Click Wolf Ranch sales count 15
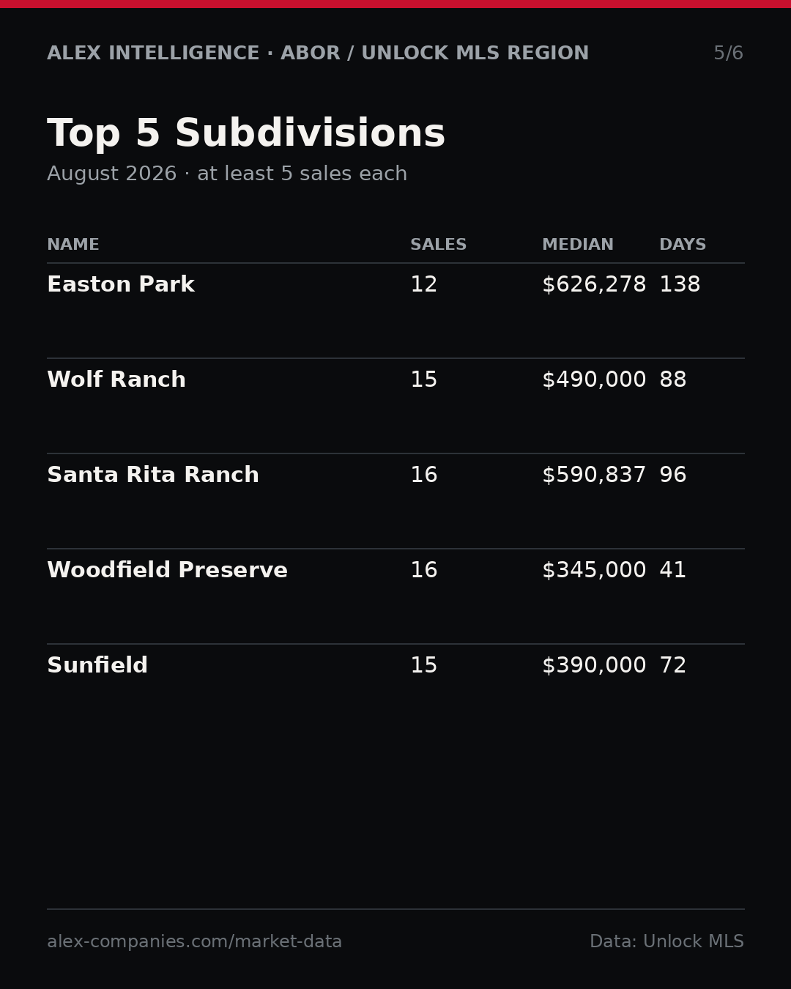The image size is (791, 989). click(x=423, y=380)
